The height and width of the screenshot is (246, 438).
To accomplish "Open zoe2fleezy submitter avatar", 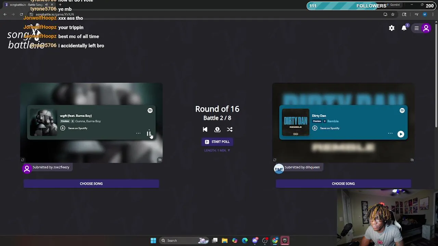I will 27,168.
